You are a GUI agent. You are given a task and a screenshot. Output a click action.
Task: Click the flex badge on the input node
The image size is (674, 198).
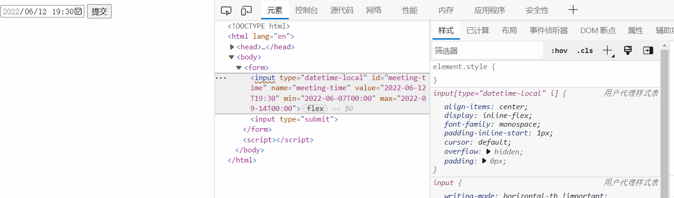click(x=315, y=109)
